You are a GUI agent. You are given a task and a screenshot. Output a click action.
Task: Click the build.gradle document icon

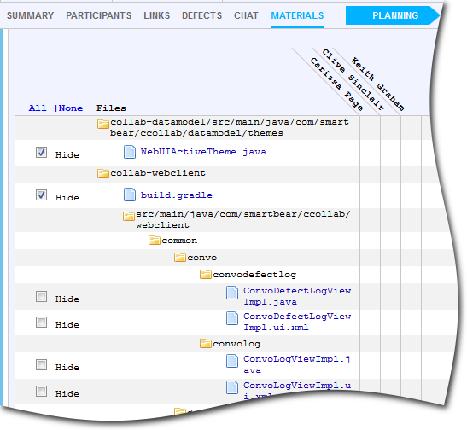pyautogui.click(x=130, y=195)
